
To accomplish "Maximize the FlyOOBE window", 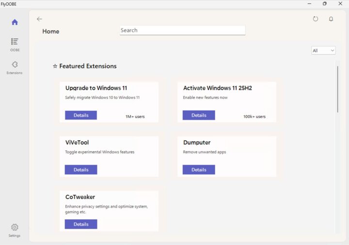I will pyautogui.click(x=324, y=3).
